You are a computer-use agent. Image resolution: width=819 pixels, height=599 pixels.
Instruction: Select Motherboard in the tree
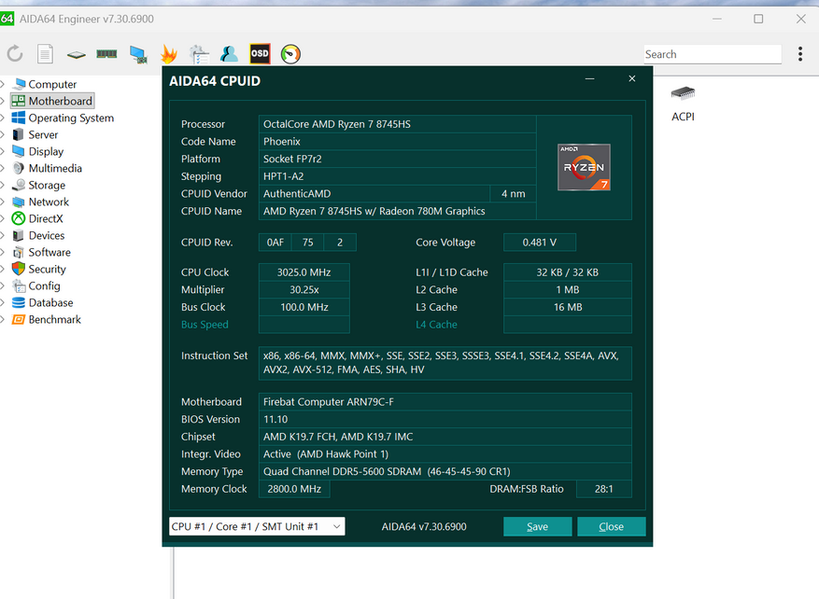tap(60, 101)
